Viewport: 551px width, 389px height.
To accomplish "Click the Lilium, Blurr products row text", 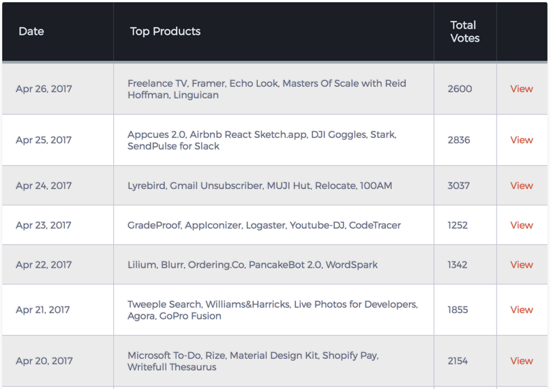I will 252,265.
